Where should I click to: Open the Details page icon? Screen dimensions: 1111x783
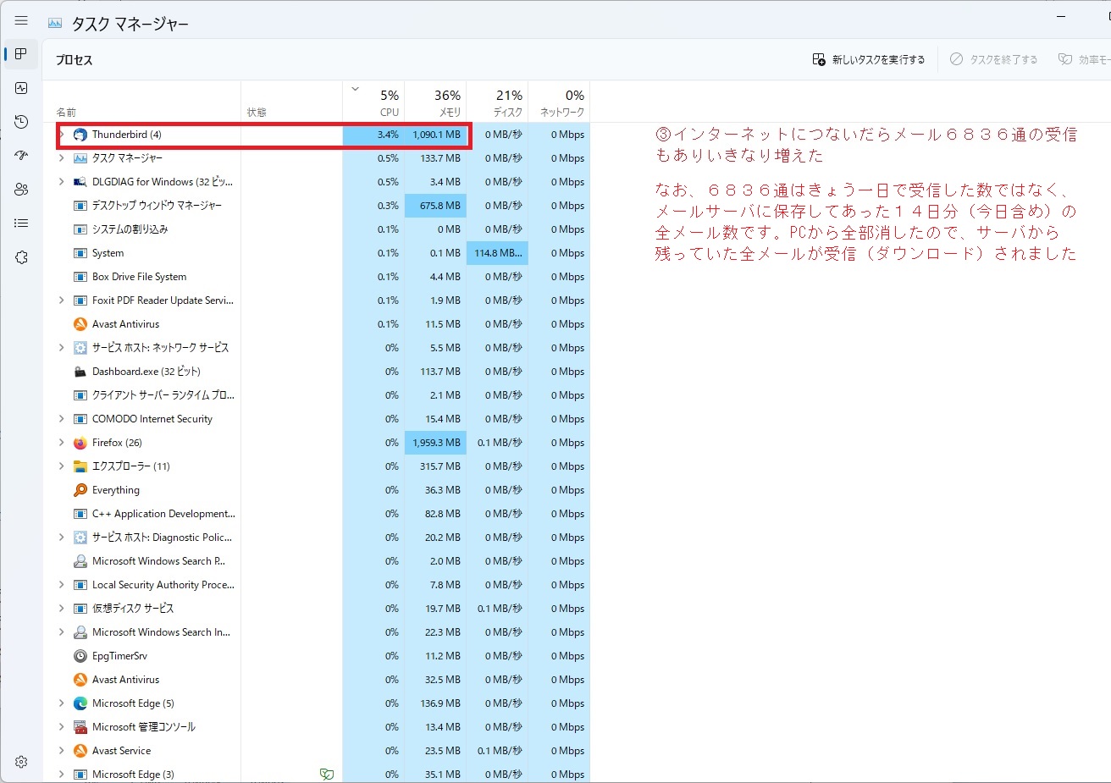pos(21,223)
